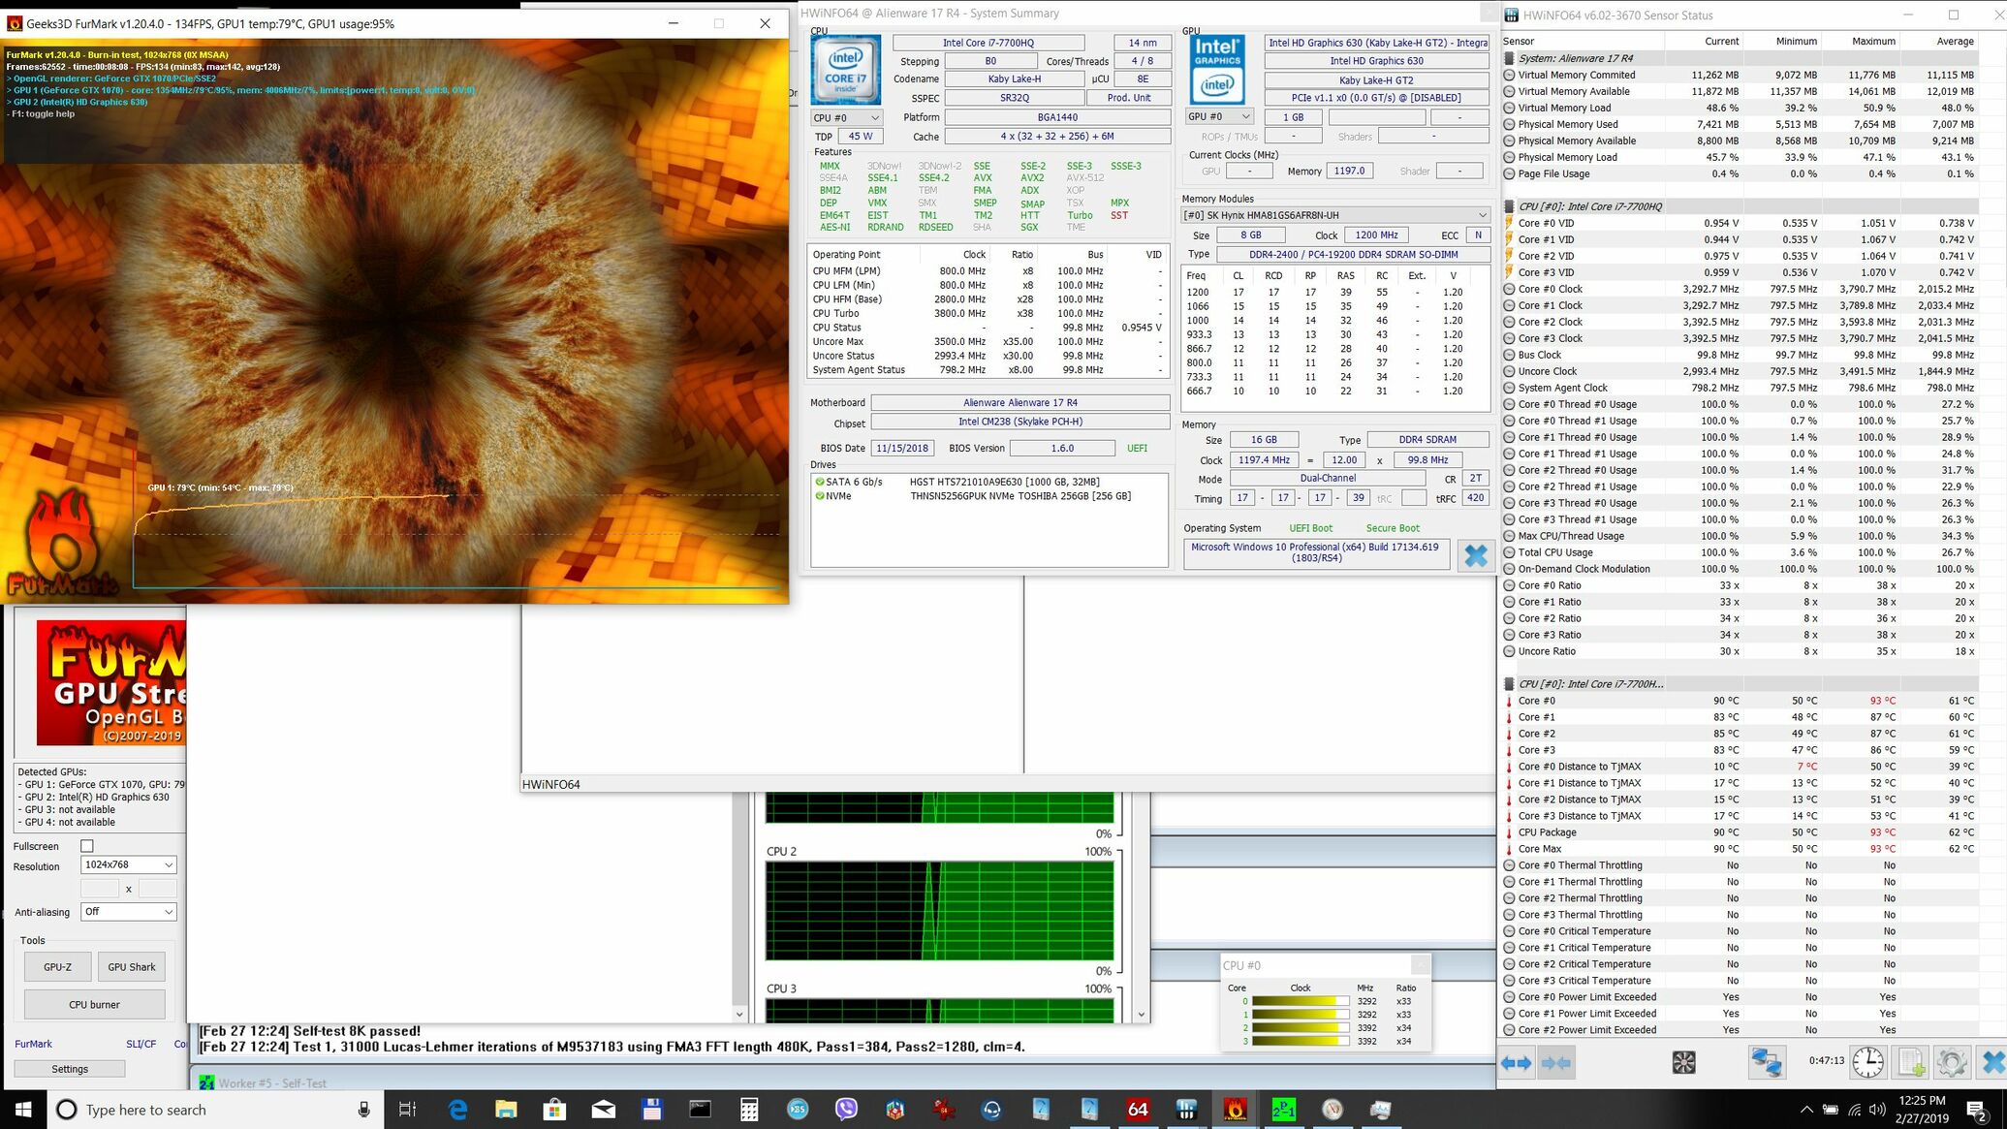The width and height of the screenshot is (2007, 1129).
Task: Select the Core #0 Clock sensor row
Action: [x=1739, y=289]
